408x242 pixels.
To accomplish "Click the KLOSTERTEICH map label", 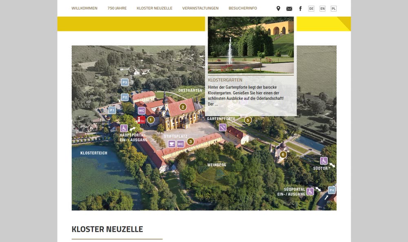I will click(94, 153).
